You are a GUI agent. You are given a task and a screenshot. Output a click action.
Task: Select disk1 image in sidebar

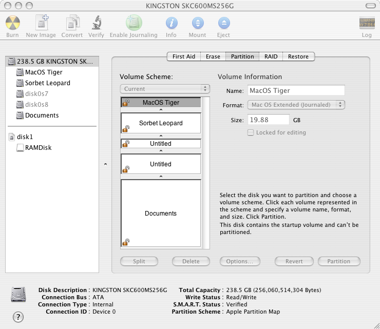[52, 137]
